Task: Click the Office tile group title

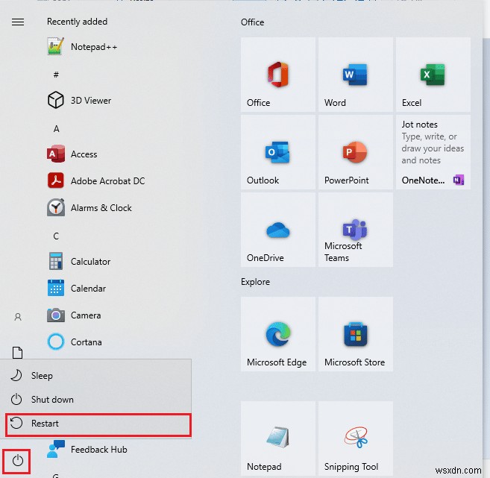Action: pos(252,22)
